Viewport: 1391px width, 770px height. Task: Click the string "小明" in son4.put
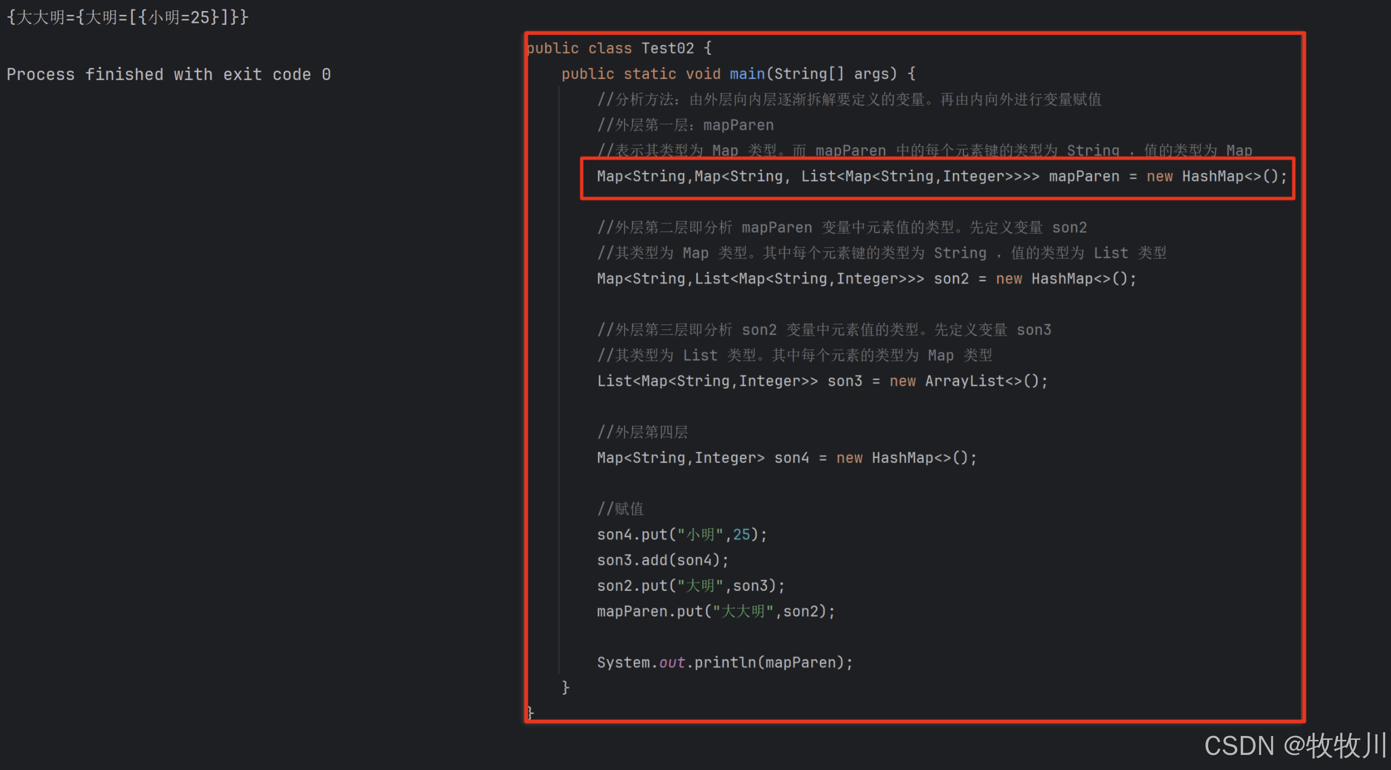[700, 535]
